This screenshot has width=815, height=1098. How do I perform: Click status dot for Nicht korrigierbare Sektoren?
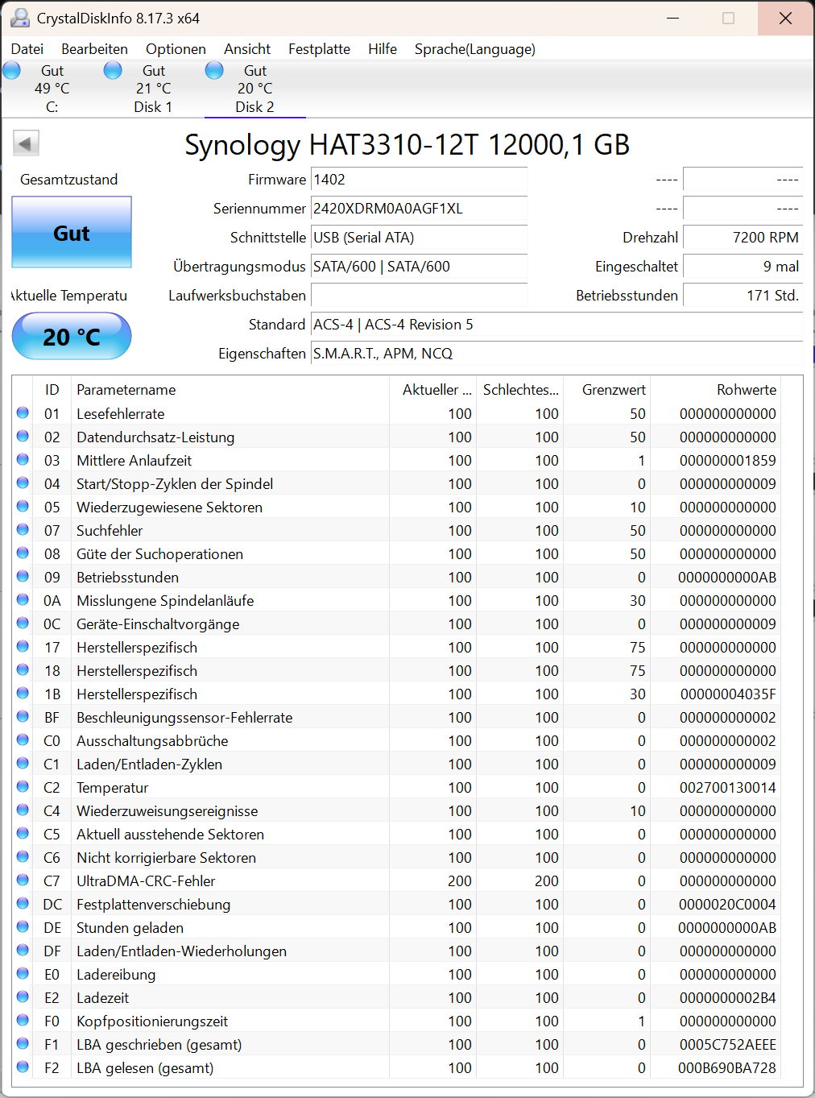pos(23,856)
